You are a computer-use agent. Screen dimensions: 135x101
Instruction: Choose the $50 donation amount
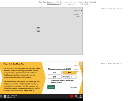click(55, 77)
